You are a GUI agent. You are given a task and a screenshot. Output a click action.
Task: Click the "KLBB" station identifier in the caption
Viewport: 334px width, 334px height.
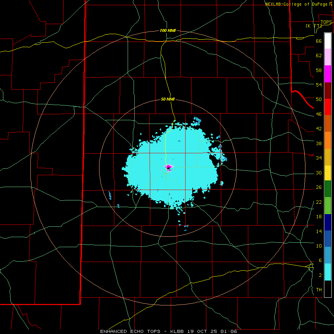[x=177, y=331]
